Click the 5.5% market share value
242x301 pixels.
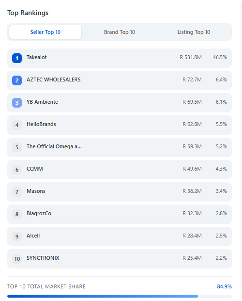(221, 124)
